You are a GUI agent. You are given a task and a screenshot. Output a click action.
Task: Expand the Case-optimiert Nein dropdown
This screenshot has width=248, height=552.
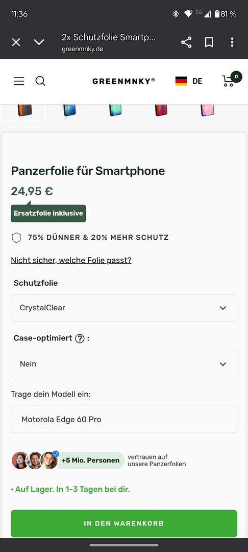point(124,364)
